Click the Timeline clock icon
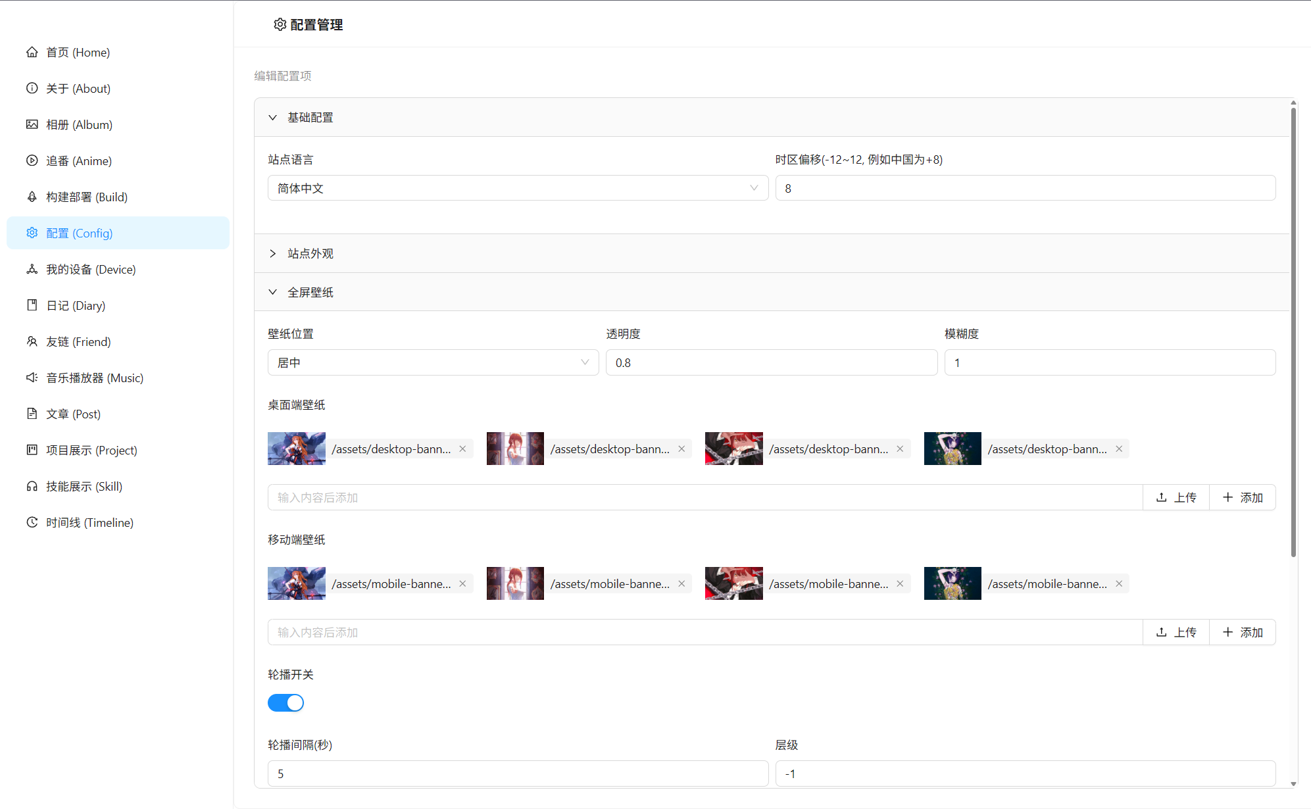The image size is (1311, 809). (32, 522)
